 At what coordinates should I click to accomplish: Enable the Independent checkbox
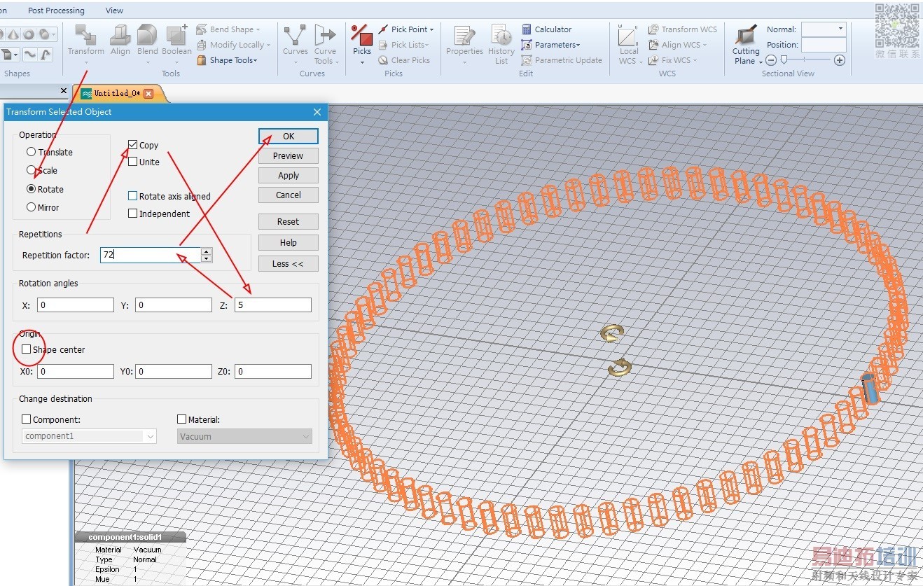click(133, 214)
